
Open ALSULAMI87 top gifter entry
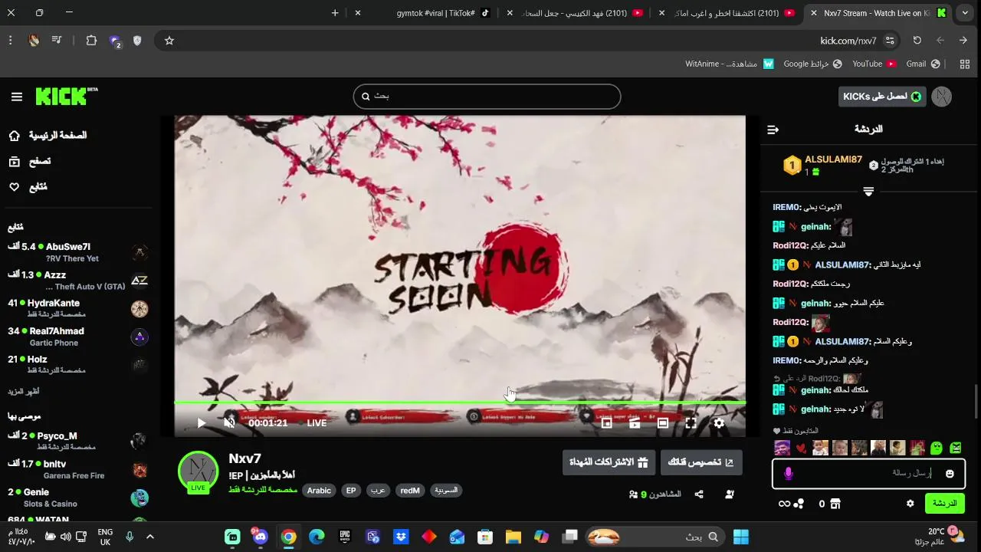pos(824,165)
